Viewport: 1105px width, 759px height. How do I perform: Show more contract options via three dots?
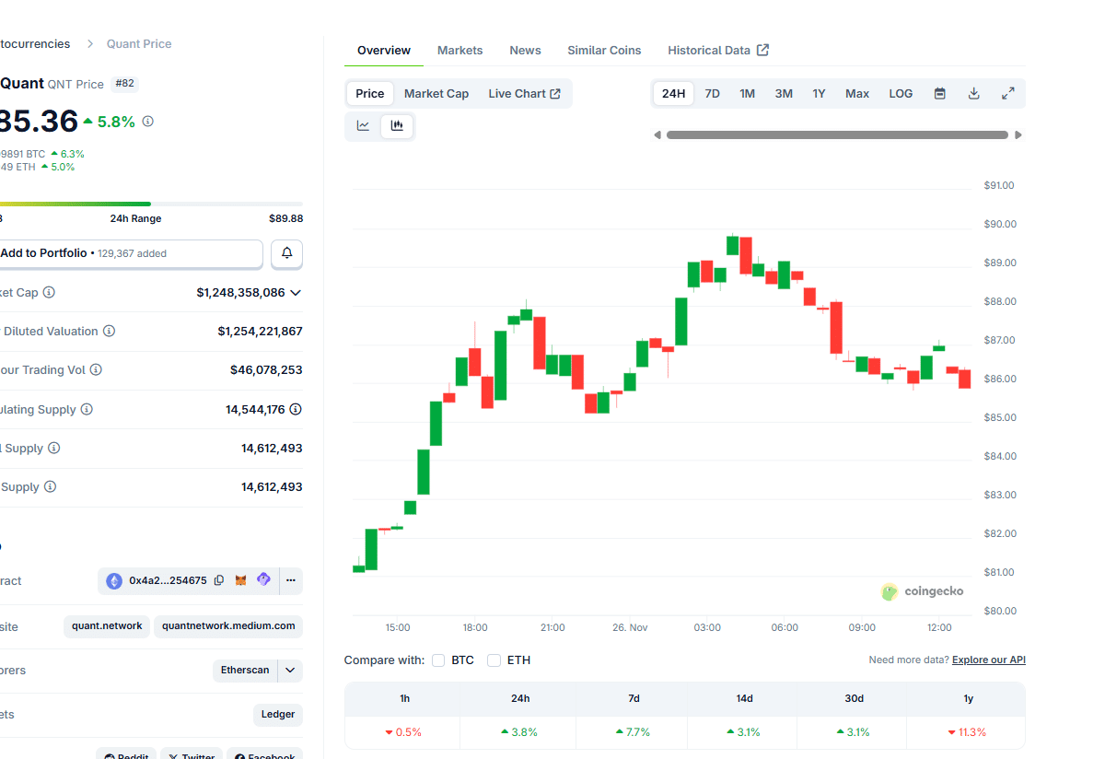[290, 580]
